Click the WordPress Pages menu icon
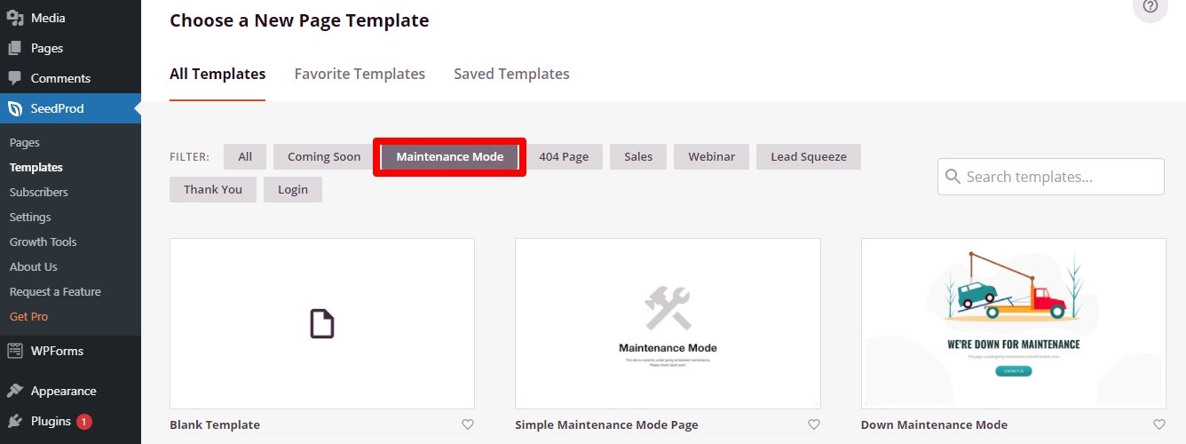This screenshot has height=444, width=1186. (x=15, y=48)
